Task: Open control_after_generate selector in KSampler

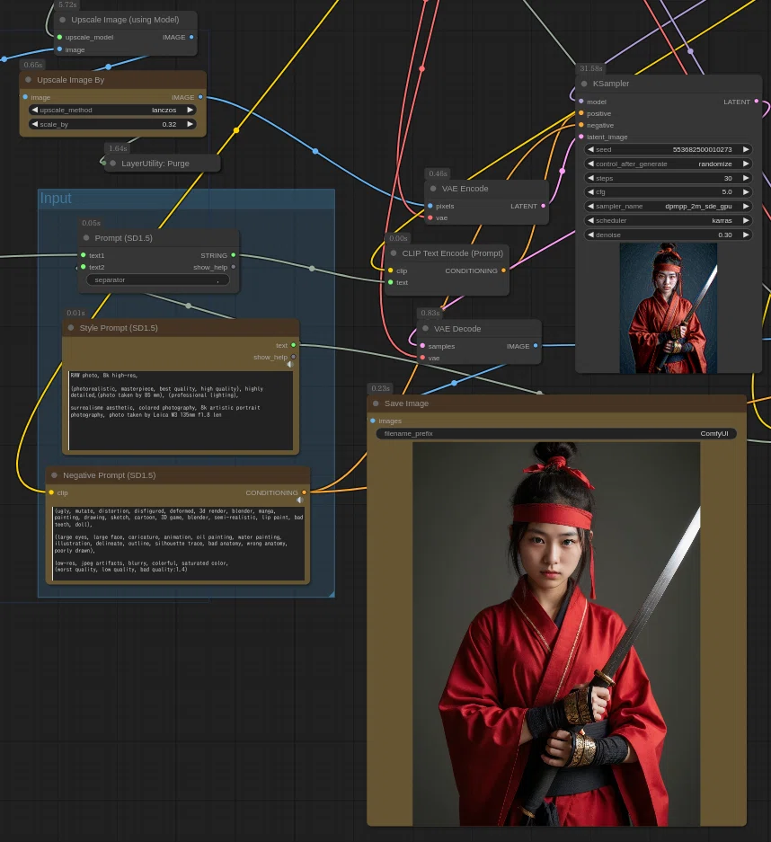Action: [x=668, y=164]
